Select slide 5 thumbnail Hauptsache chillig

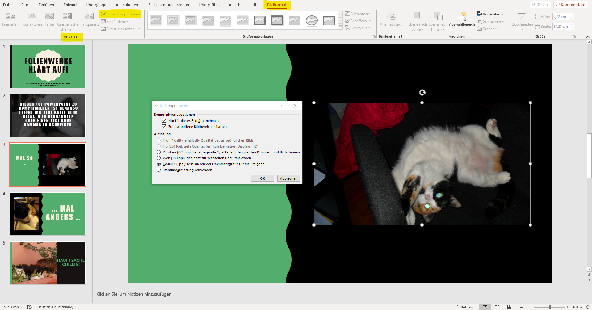(48, 263)
